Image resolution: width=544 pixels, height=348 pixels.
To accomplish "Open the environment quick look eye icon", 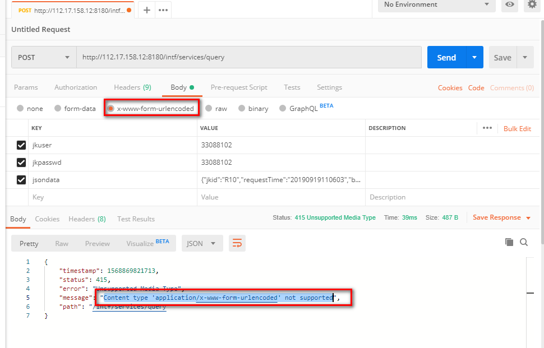I will pos(510,5).
